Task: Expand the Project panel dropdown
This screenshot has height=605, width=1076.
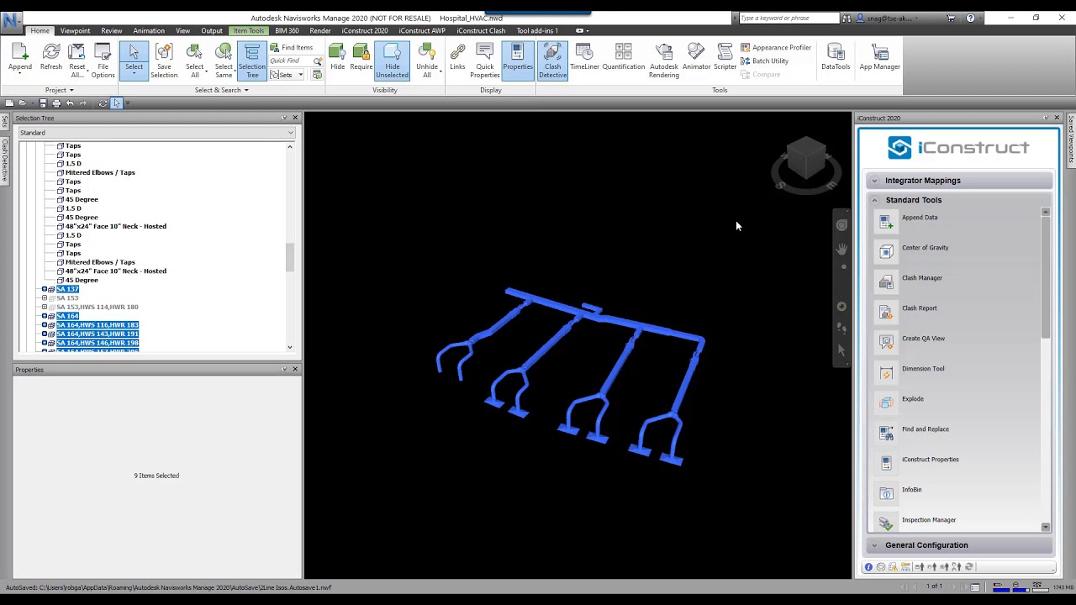Action: pyautogui.click(x=59, y=90)
